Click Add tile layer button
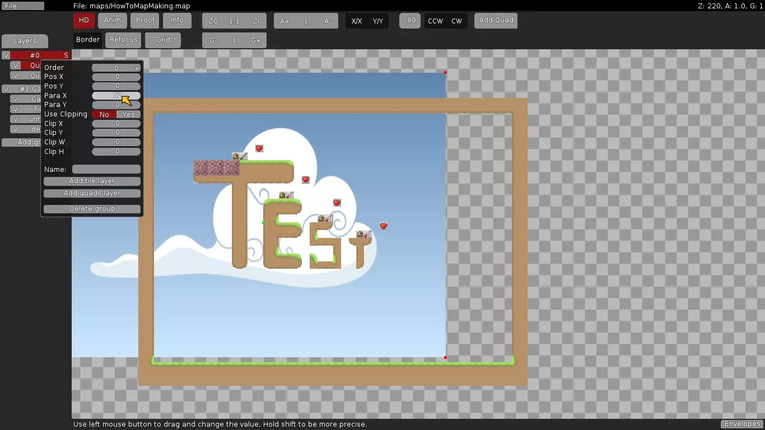Viewport: 765px width, 430px height. click(x=92, y=181)
